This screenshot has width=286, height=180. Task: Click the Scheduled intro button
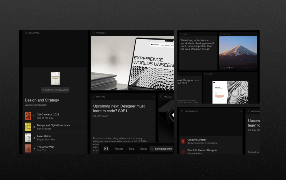pyautogui.click(x=161, y=149)
